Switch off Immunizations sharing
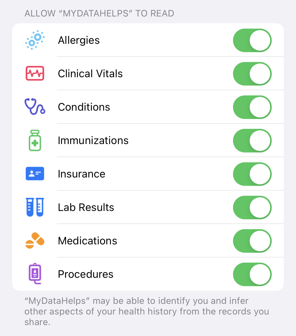Viewport: 296px width, 336px height. (252, 140)
